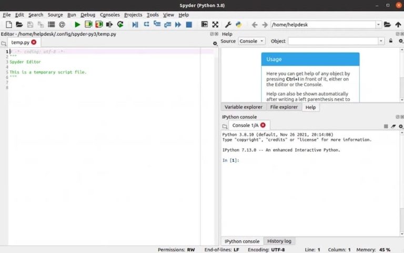
Task: Toggle the lock icon in Help pane
Action: tap(392, 41)
